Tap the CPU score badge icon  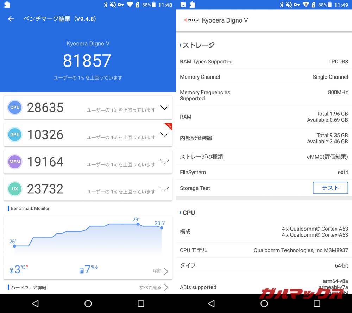tap(15, 107)
